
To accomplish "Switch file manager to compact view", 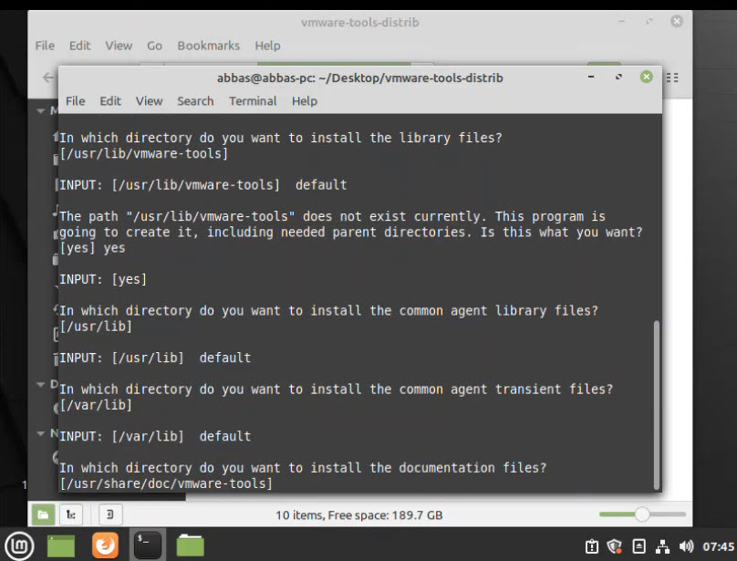I will [672, 78].
